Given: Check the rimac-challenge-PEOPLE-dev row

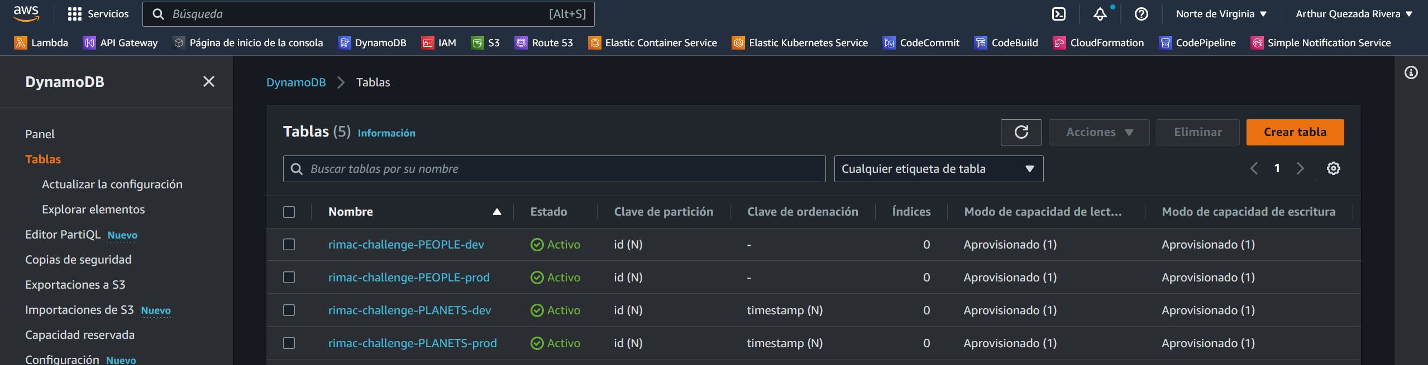Looking at the screenshot, I should tap(289, 245).
